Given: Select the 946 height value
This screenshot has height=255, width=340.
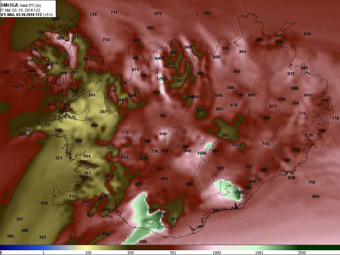Looking at the screenshot, I should tap(163, 134).
